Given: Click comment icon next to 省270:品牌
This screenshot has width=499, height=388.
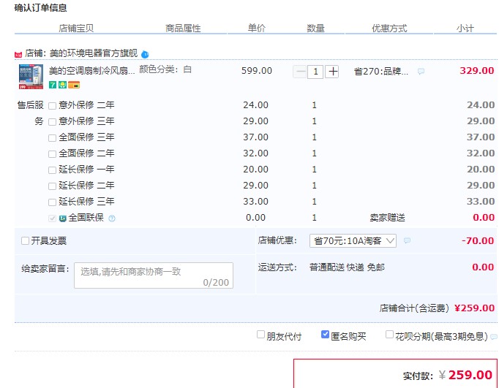Looking at the screenshot, I should [421, 71].
